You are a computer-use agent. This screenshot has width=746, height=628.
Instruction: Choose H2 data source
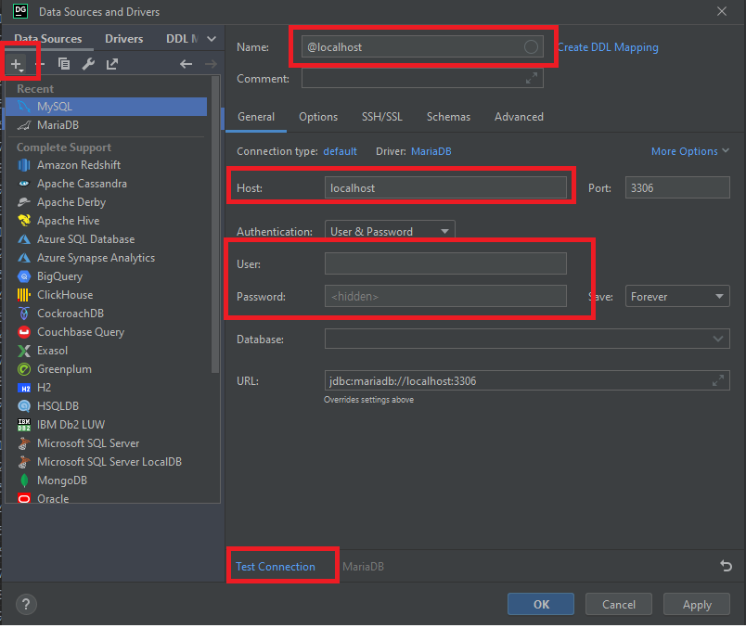(107, 388)
